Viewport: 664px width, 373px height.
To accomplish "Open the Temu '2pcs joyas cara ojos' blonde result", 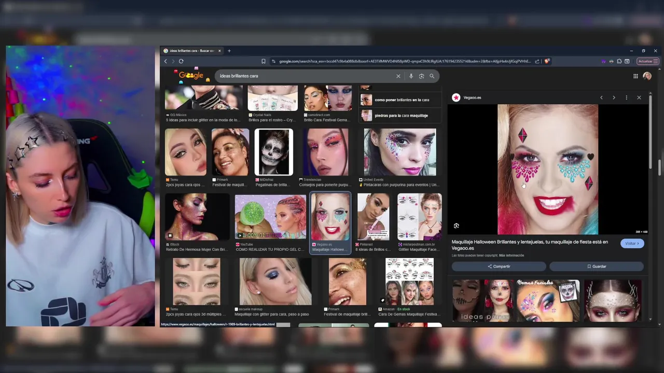I will 186,152.
